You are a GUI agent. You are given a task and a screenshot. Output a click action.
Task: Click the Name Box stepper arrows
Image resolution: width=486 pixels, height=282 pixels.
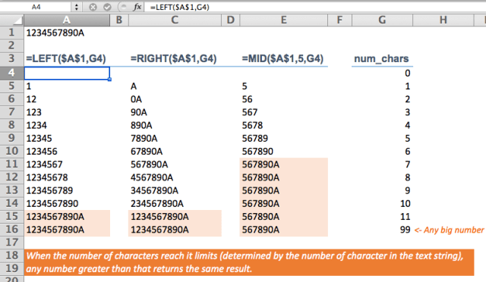point(77,7)
